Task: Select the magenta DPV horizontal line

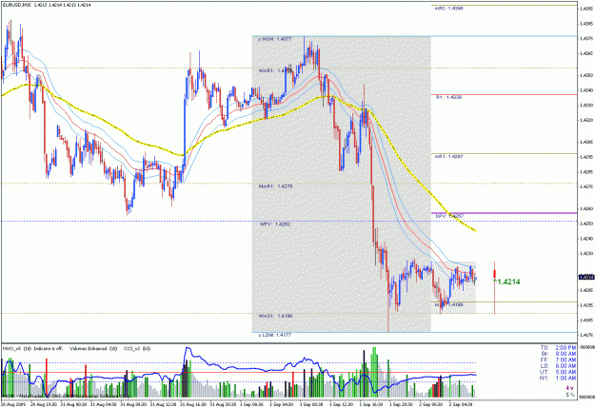Action: [x=505, y=213]
